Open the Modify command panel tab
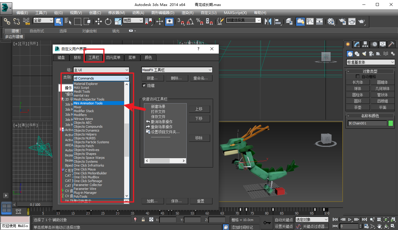Image resolution: width=398 pixels, height=230 pixels. point(356,44)
